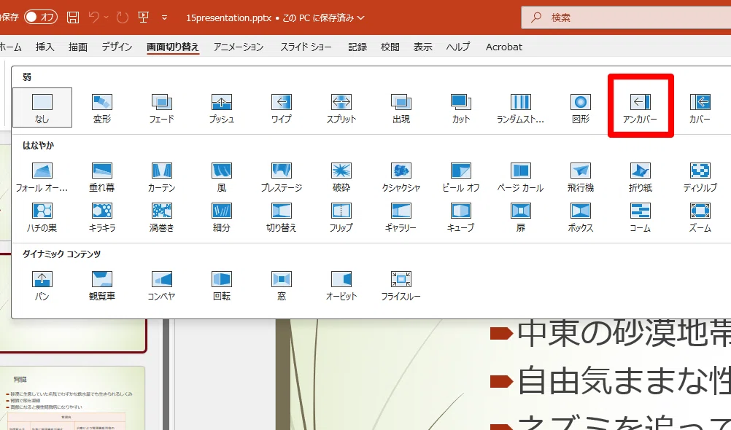Choose the ディゾルブ transition

pos(700,178)
